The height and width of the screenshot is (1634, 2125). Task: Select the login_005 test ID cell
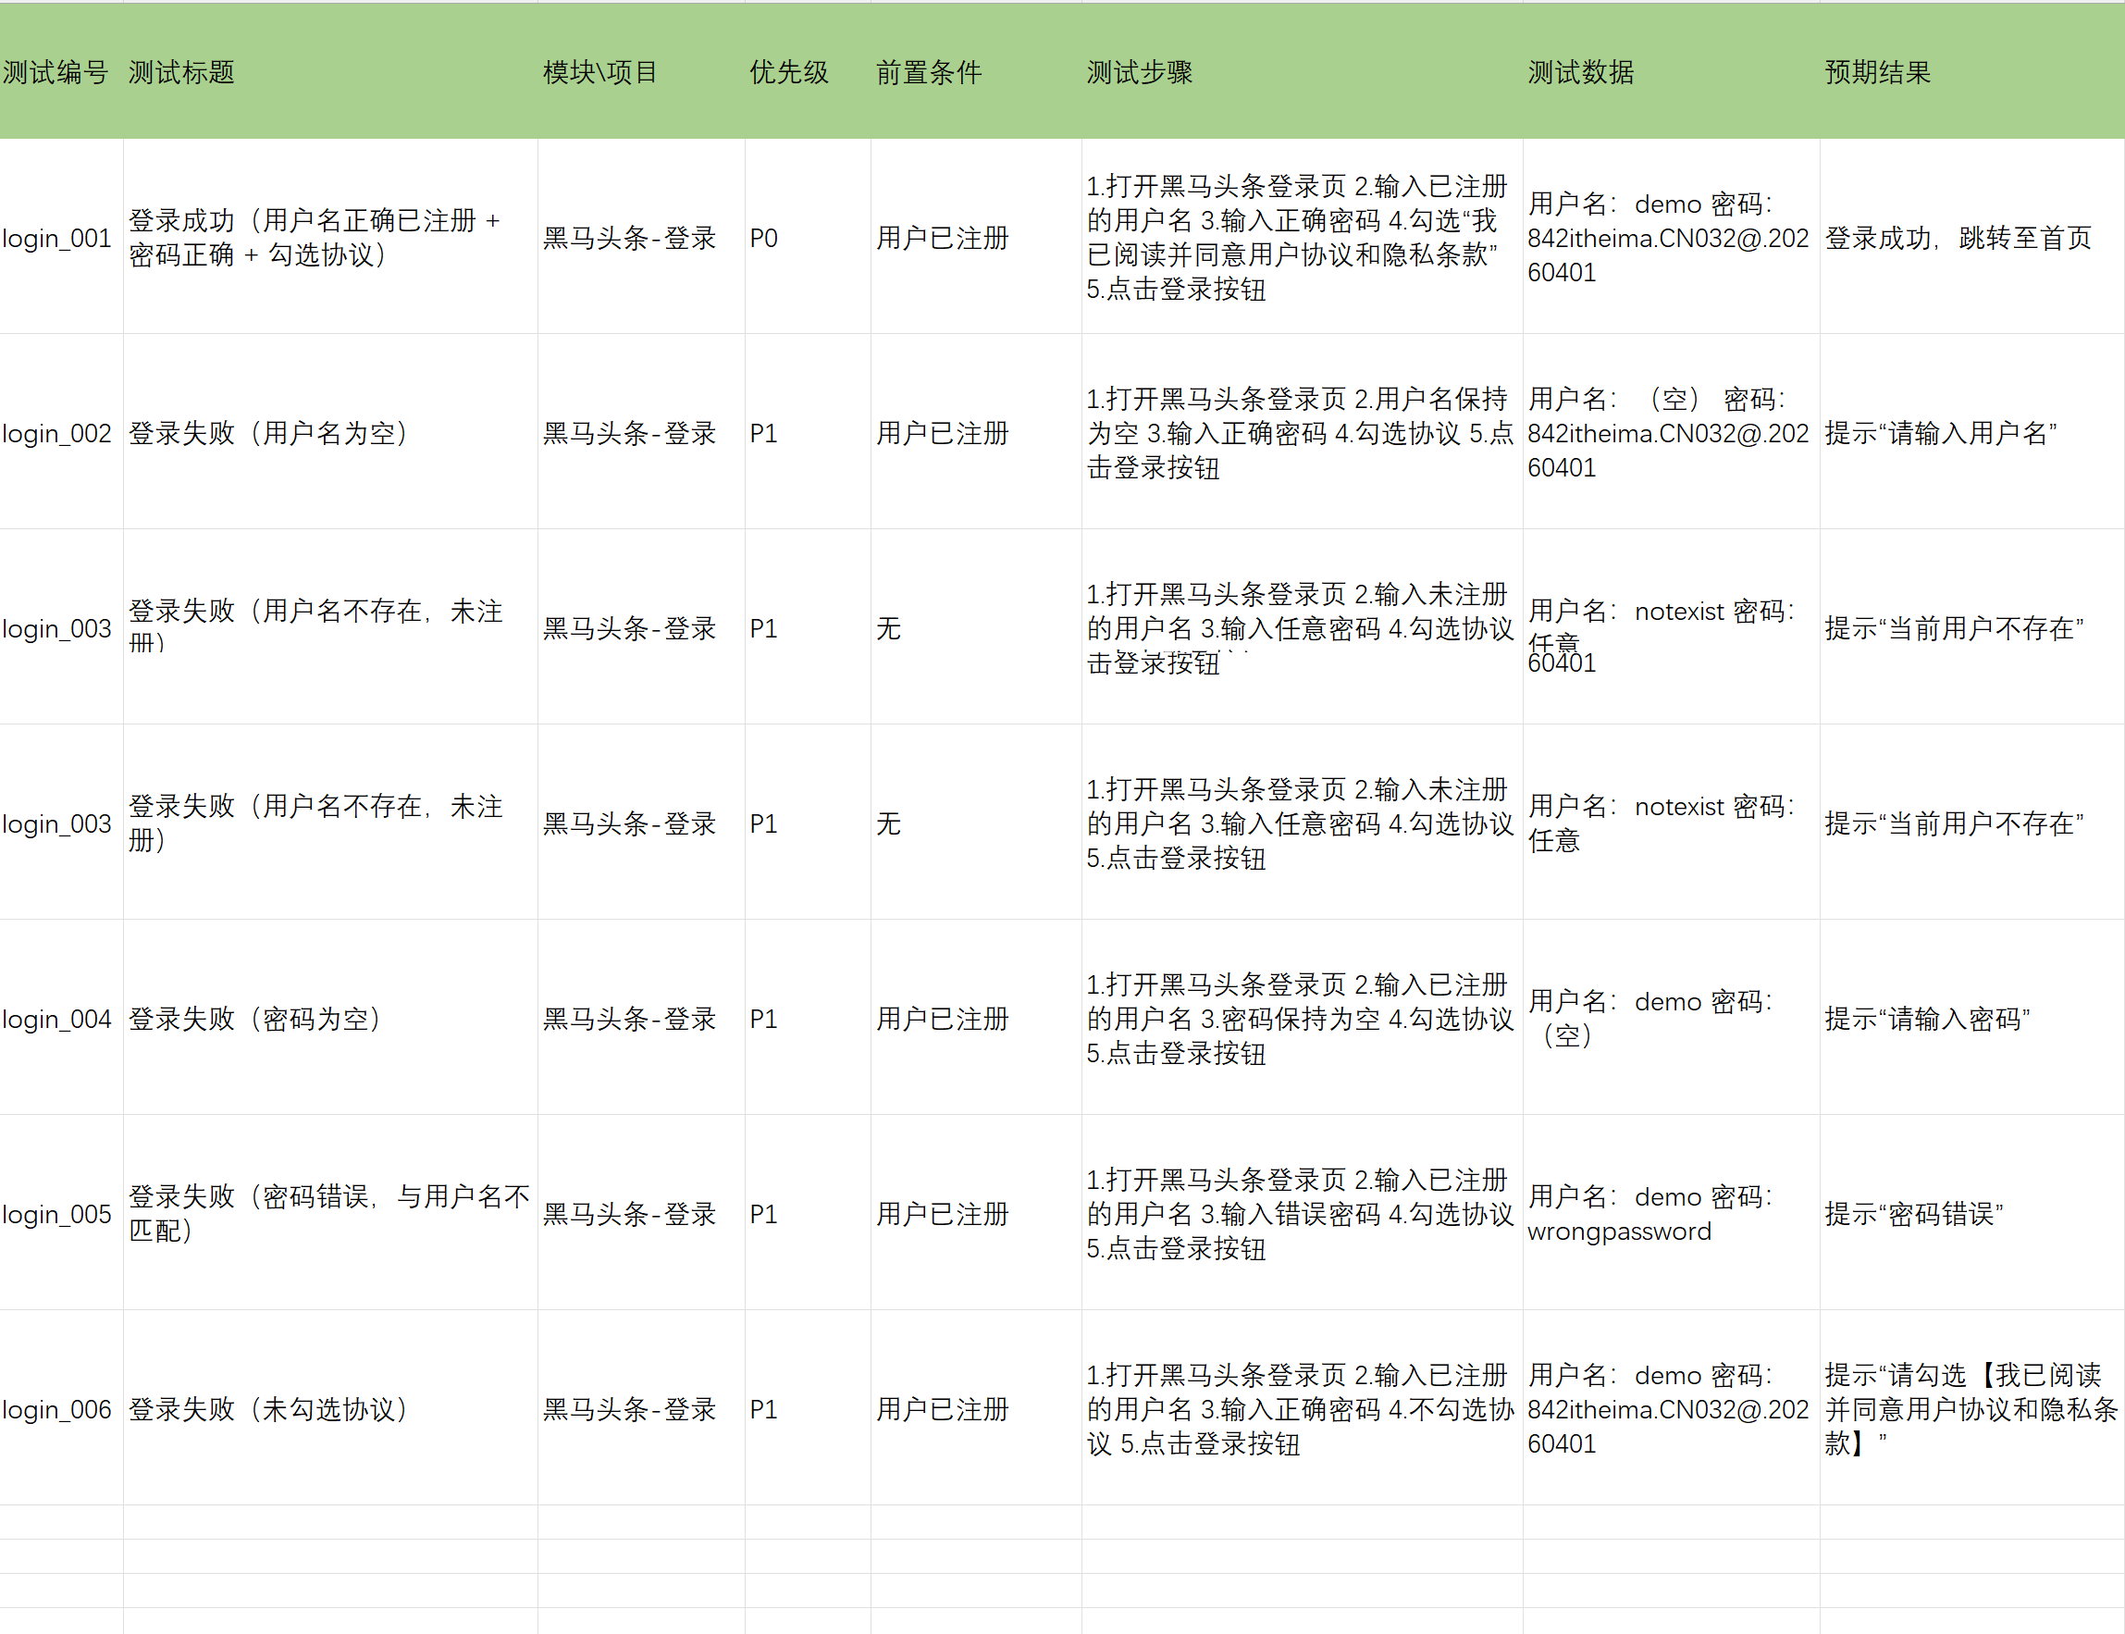[x=61, y=1214]
